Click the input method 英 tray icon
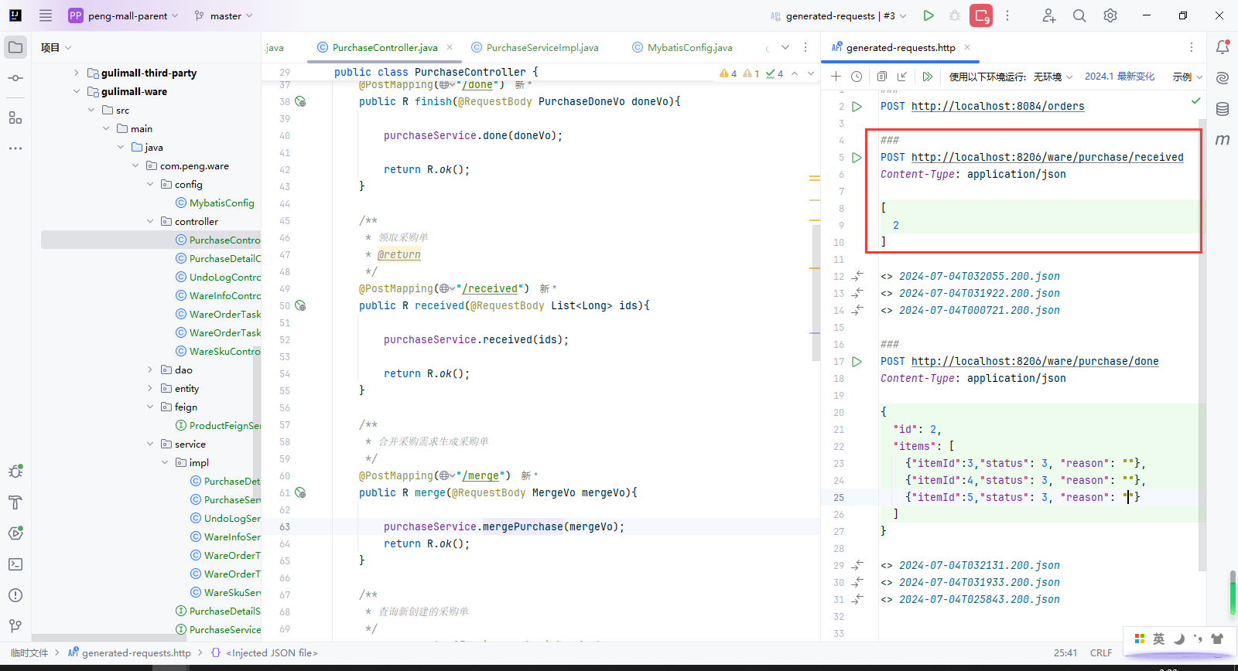This screenshot has height=671, width=1238. click(x=1158, y=639)
